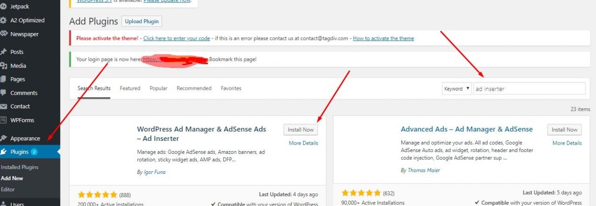596x206 pixels.
Task: Click the '23 items' count text
Action: (x=580, y=109)
